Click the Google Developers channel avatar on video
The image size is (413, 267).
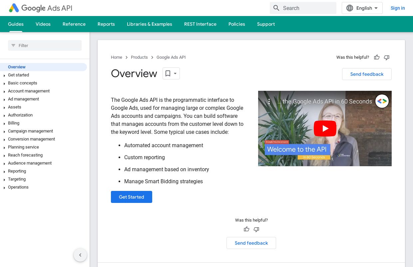pyautogui.click(x=382, y=101)
